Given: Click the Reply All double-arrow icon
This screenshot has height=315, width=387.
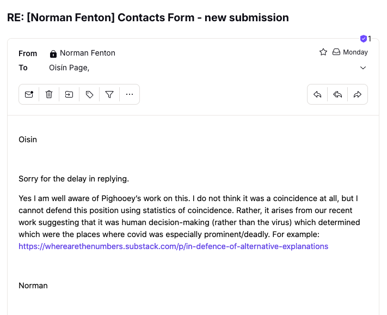Looking at the screenshot, I should click(x=337, y=94).
